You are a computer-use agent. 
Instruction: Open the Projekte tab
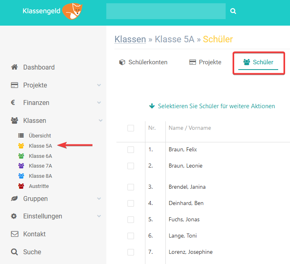205,62
